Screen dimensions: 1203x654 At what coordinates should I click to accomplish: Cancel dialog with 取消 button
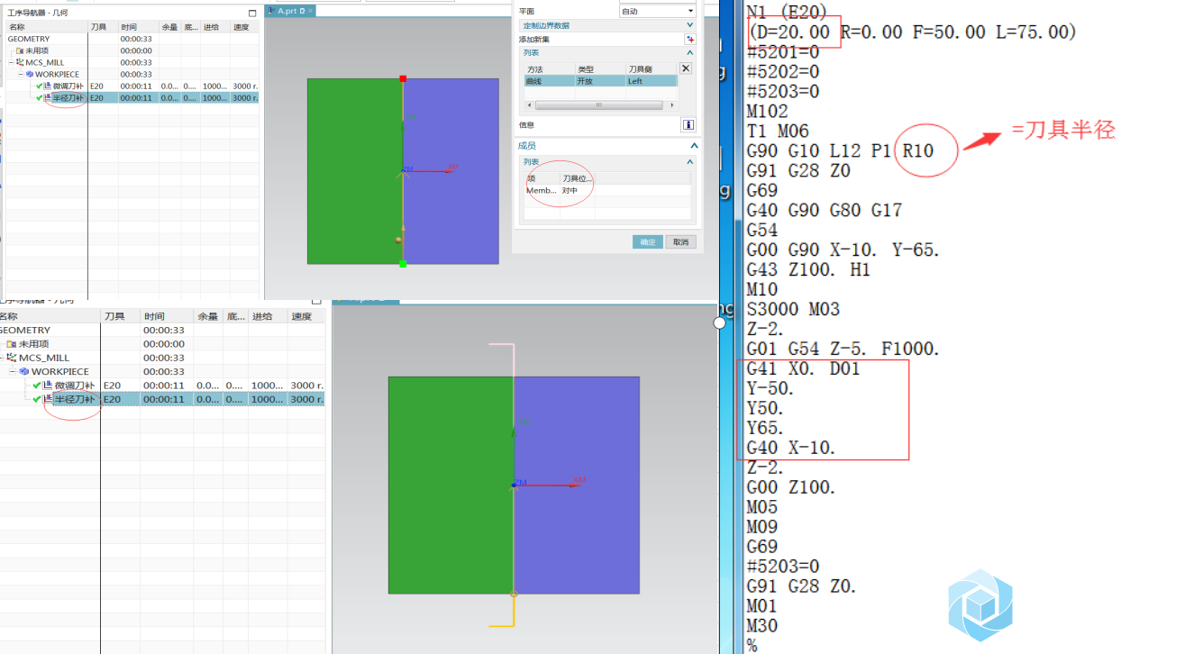click(680, 242)
